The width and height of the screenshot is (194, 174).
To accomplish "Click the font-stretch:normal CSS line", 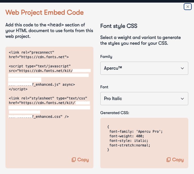I will (x=129, y=145).
